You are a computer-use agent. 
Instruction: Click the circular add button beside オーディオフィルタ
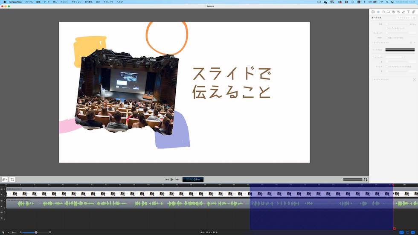(415, 79)
